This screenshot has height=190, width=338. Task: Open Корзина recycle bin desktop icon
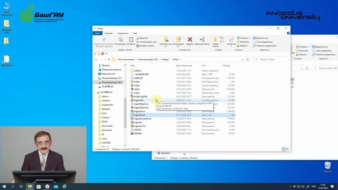[x=327, y=167]
